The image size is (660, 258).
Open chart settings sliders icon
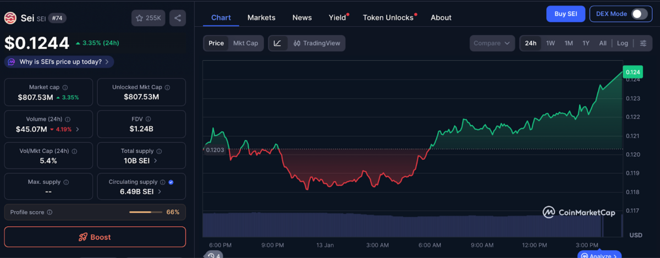click(643, 43)
